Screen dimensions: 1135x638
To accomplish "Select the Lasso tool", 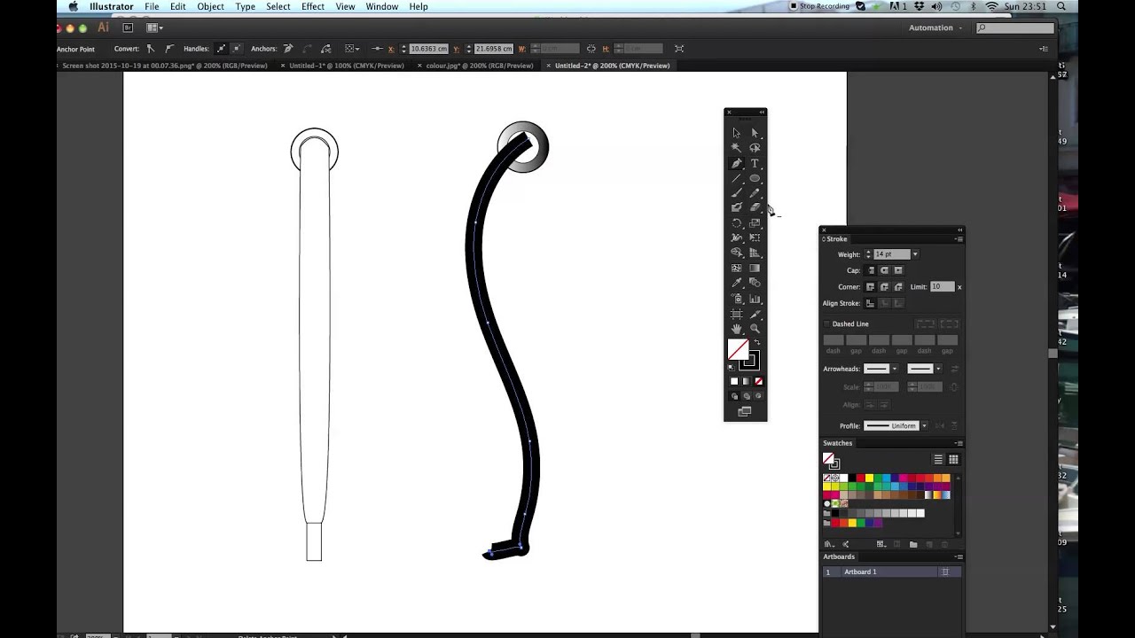I will [x=755, y=148].
